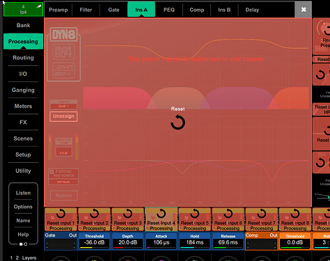Toggle External key source checkbox
Image resolution: width=330 pixels, height=261 pixels.
point(52,172)
